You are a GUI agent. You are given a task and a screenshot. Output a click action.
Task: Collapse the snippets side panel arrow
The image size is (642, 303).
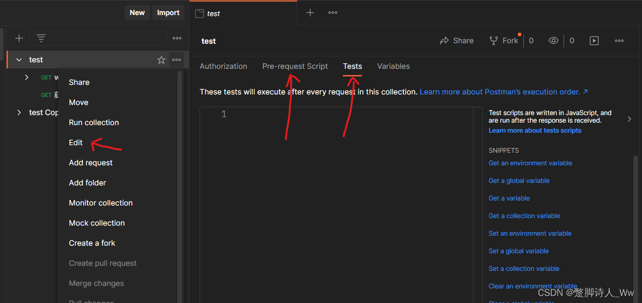tap(629, 119)
